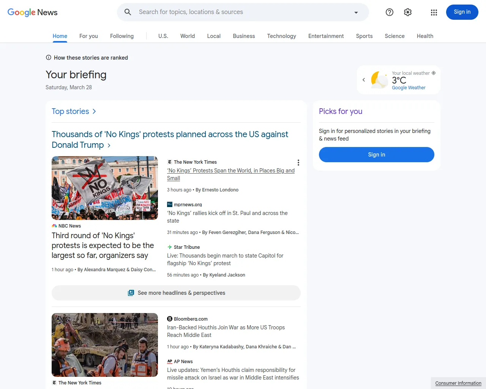Click the AP News source logo

pyautogui.click(x=170, y=361)
